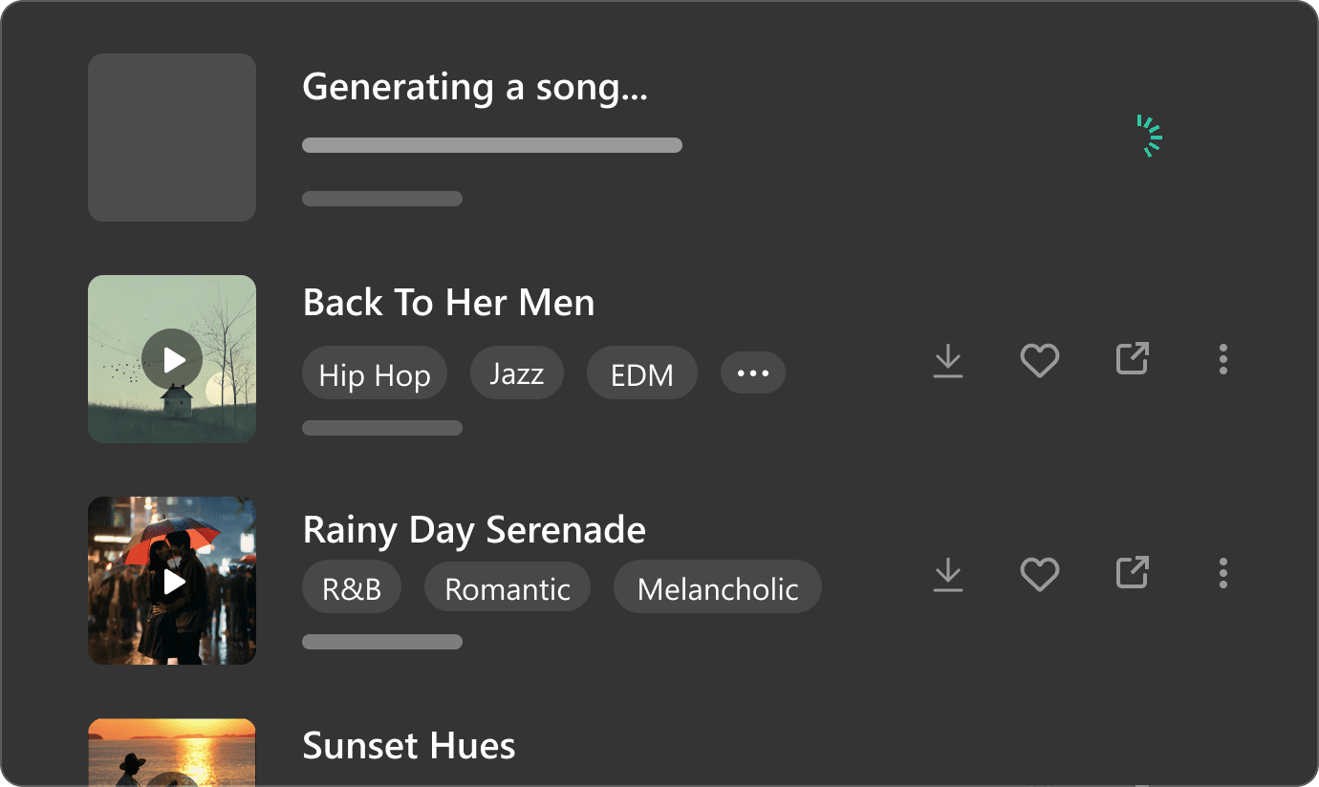Download the Back To Her Men song

948,361
